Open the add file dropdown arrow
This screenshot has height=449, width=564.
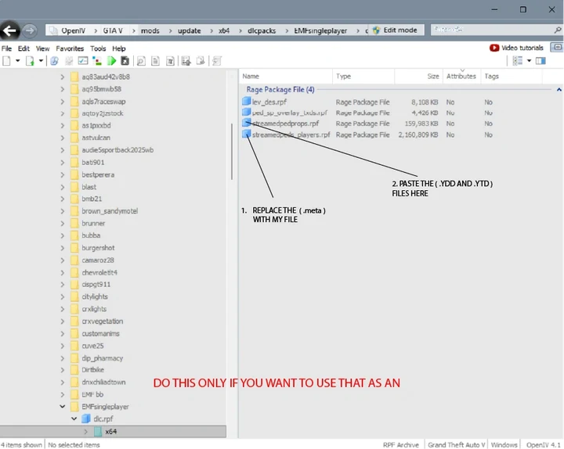(x=41, y=61)
